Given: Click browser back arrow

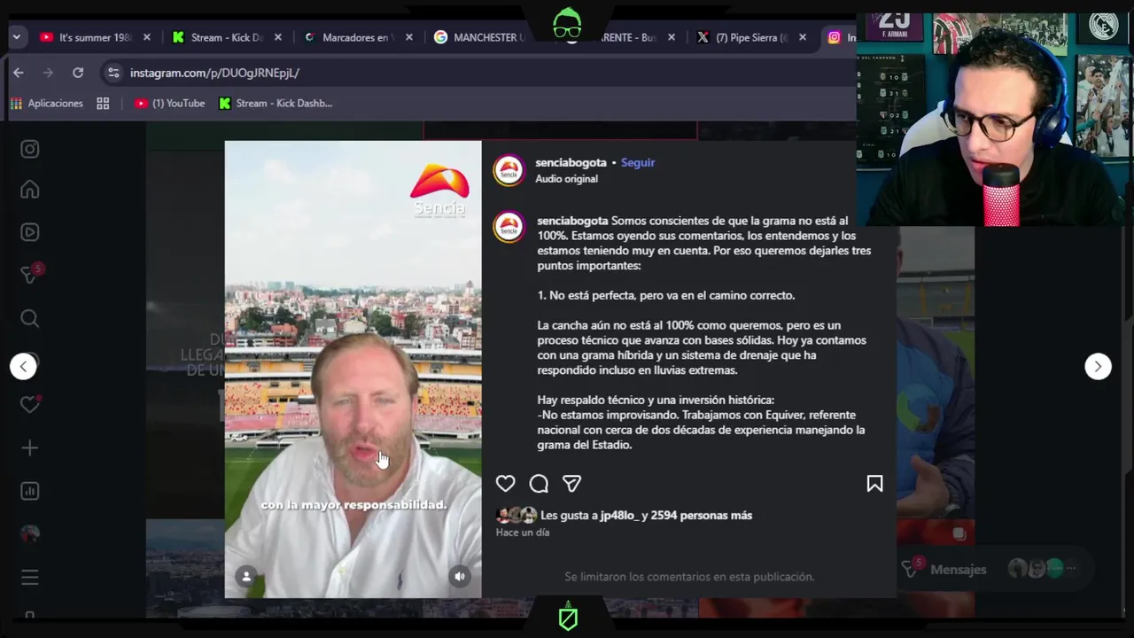Looking at the screenshot, I should click(19, 73).
